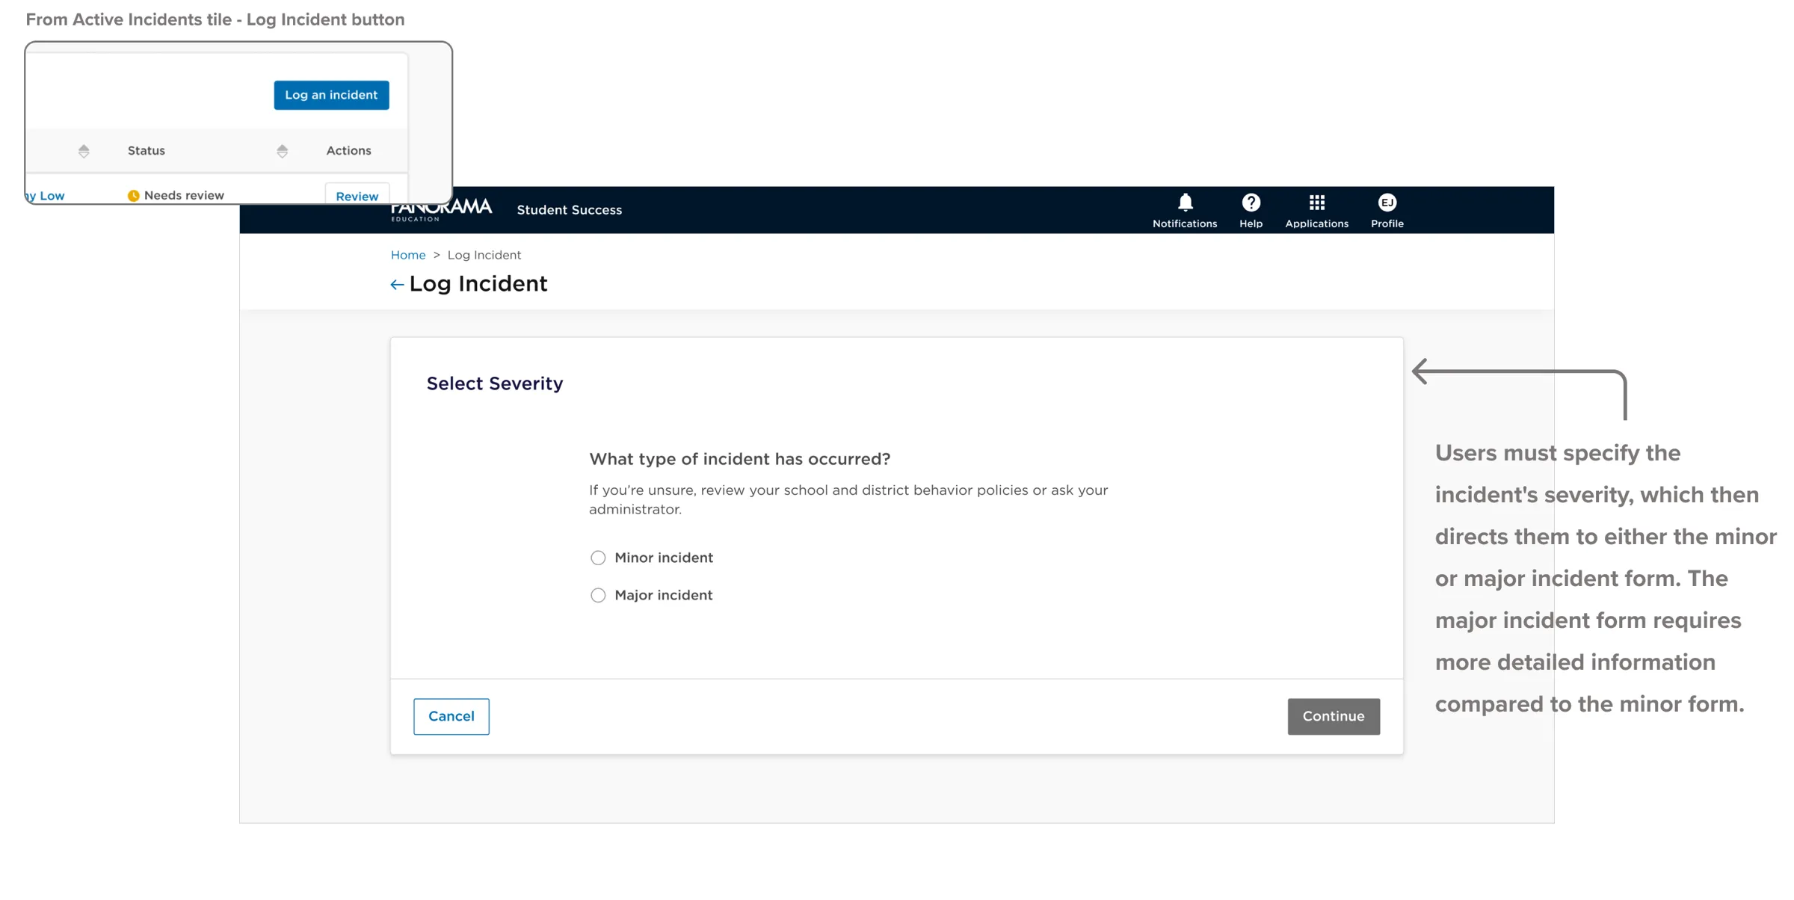Click the Select Severity heading
Image resolution: width=1794 pixels, height=900 pixels.
(x=494, y=383)
